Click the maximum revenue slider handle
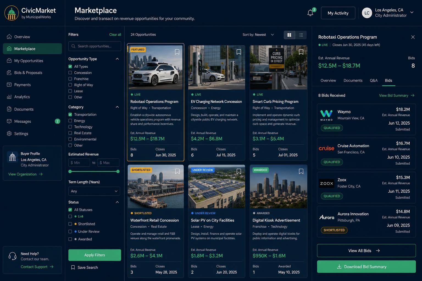Screen dimensions: 422x281 coord(118,172)
